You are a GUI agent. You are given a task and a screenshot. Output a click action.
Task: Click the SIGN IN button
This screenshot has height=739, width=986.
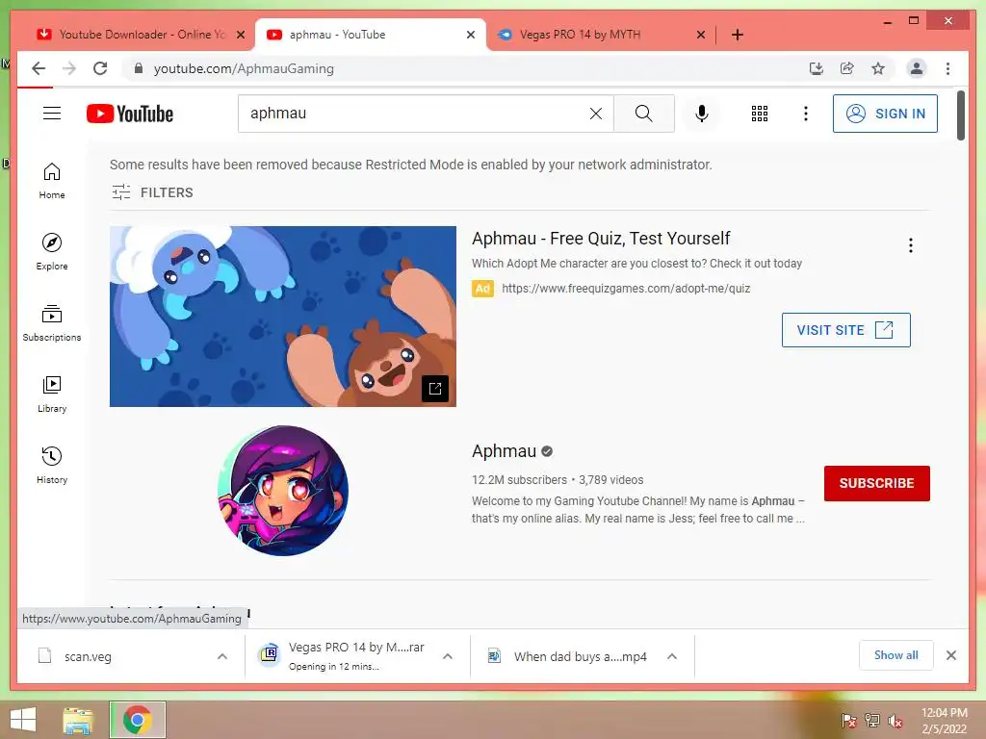885,114
